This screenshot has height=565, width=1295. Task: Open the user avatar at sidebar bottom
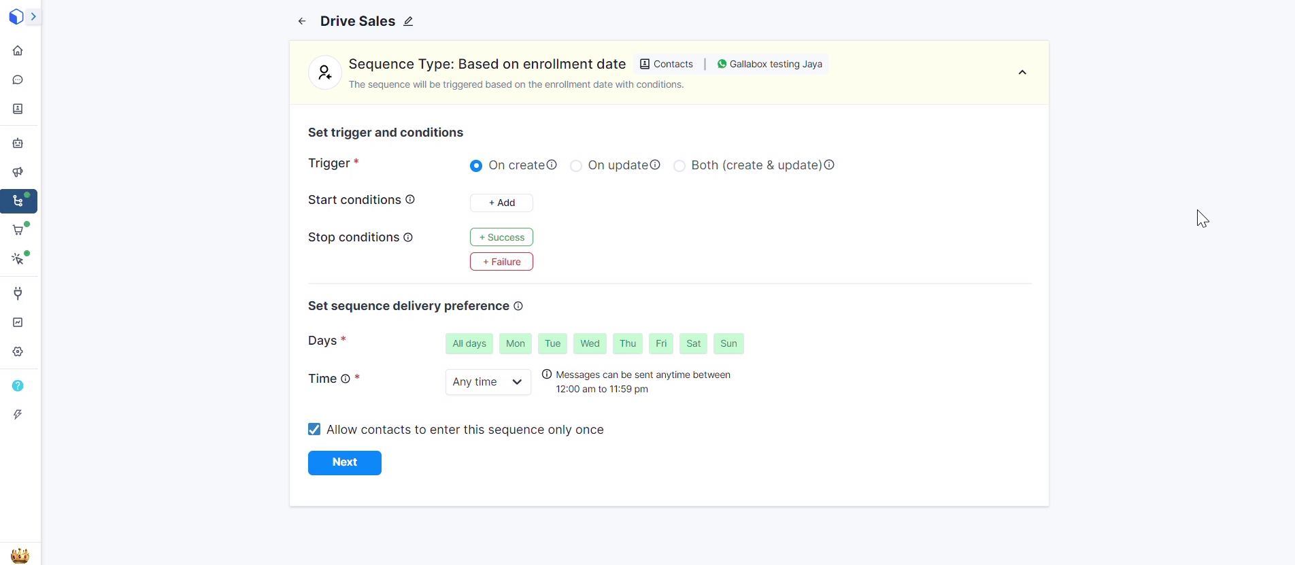click(20, 555)
